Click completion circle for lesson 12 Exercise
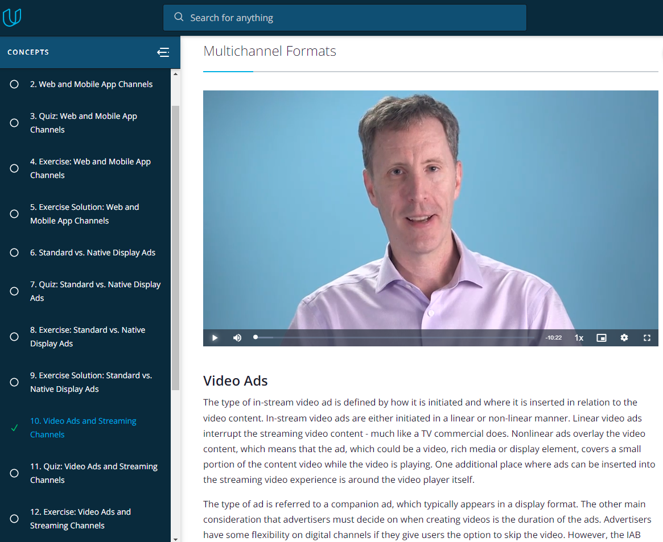The height and width of the screenshot is (542, 663). point(14,518)
